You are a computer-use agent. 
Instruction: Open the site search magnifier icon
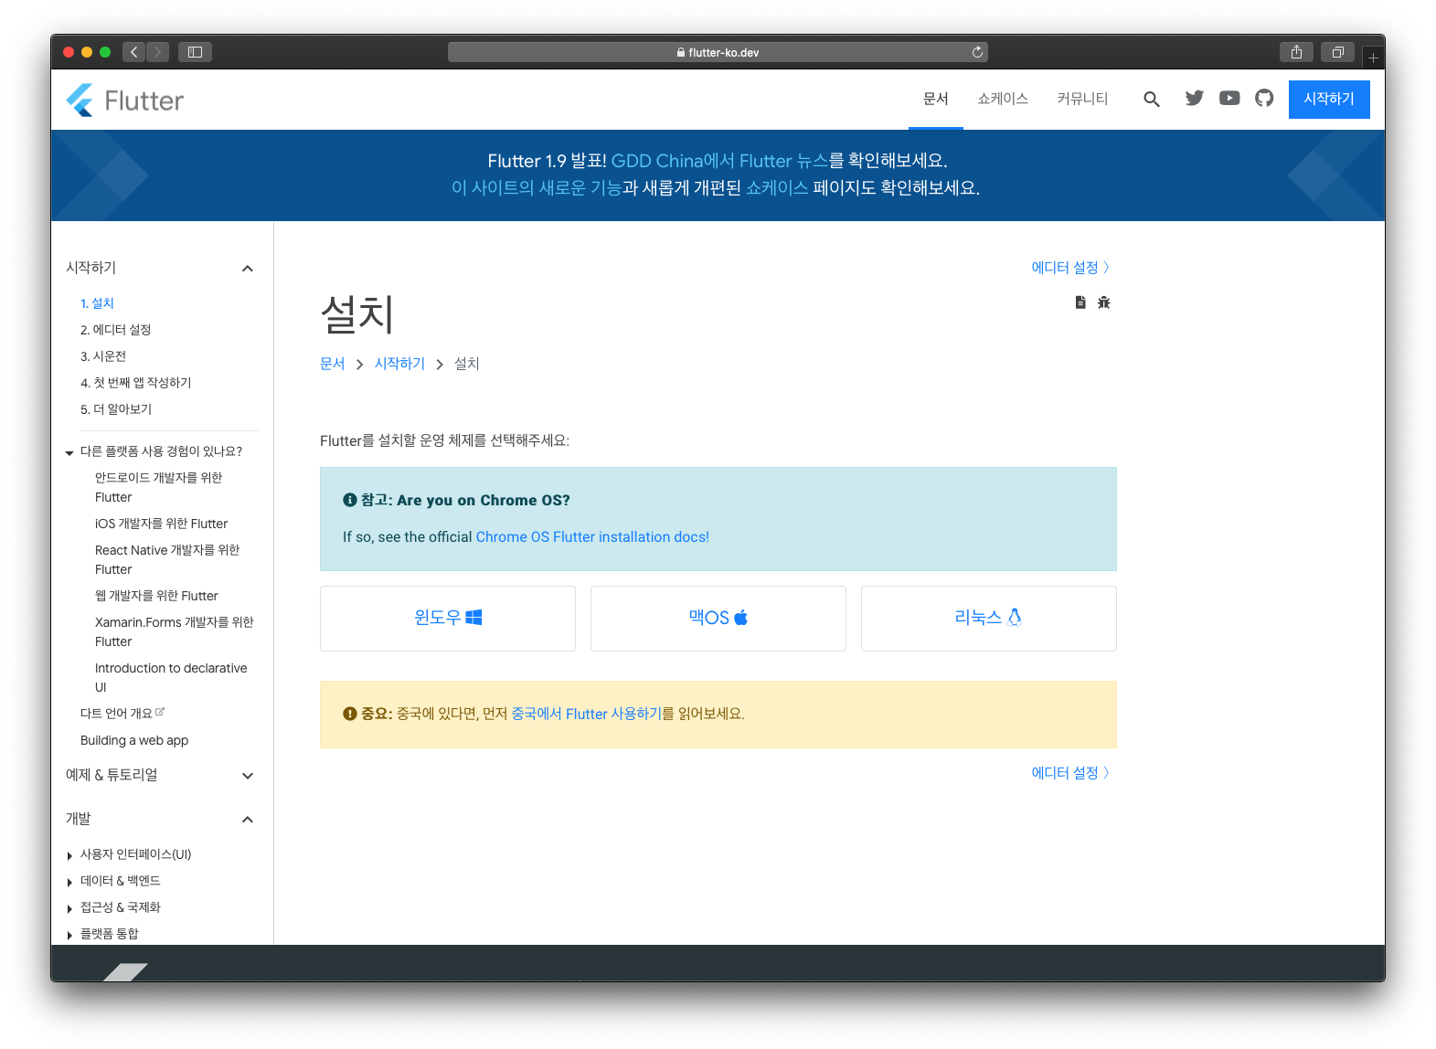(x=1152, y=99)
